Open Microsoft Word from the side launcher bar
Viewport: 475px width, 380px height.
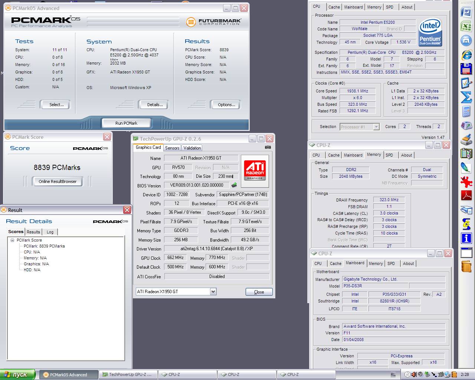click(466, 12)
